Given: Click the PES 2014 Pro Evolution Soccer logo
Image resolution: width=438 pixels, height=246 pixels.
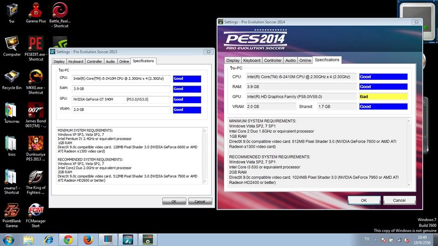Looking at the screenshot, I should tap(255, 40).
